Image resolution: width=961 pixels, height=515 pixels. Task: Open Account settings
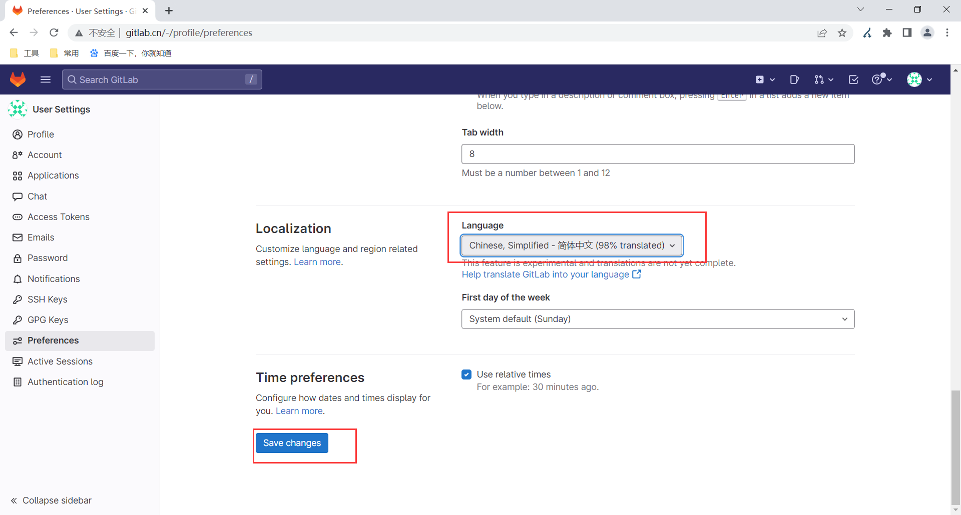(80, 155)
